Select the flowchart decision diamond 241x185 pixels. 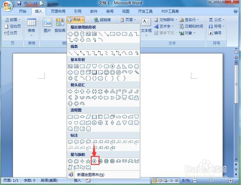pyautogui.click(x=82, y=117)
